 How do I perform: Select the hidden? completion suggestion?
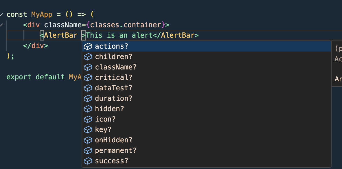coord(109,109)
